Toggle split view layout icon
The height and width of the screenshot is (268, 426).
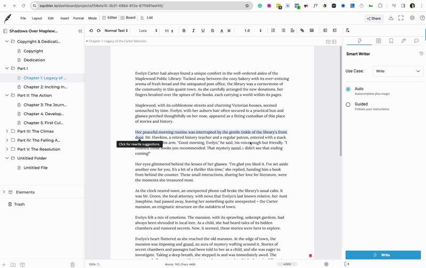328,42
